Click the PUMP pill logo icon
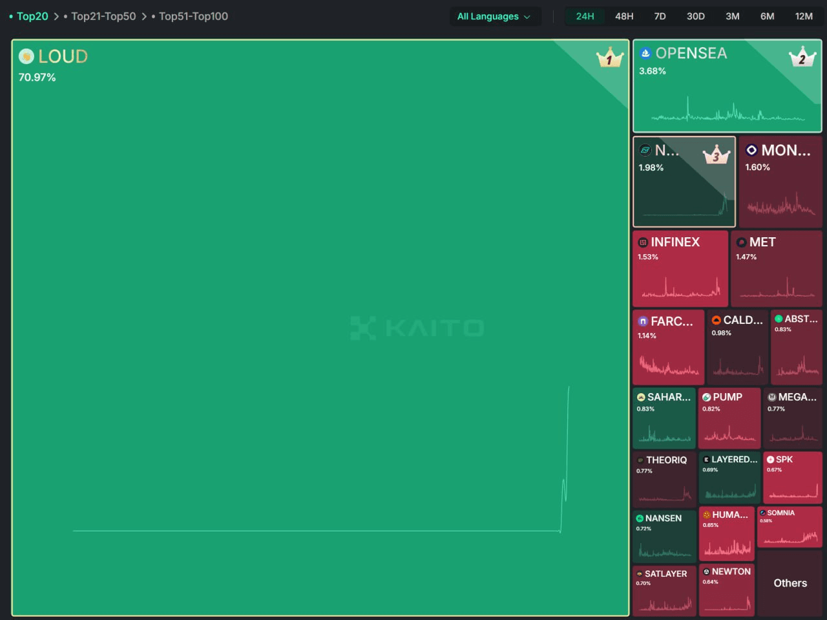 [706, 398]
